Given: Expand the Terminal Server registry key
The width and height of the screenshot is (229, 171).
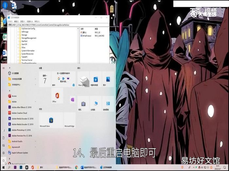Looking at the screenshot, I should tap(18, 60).
